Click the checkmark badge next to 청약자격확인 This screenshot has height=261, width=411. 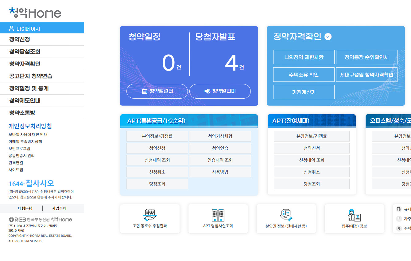click(x=328, y=36)
